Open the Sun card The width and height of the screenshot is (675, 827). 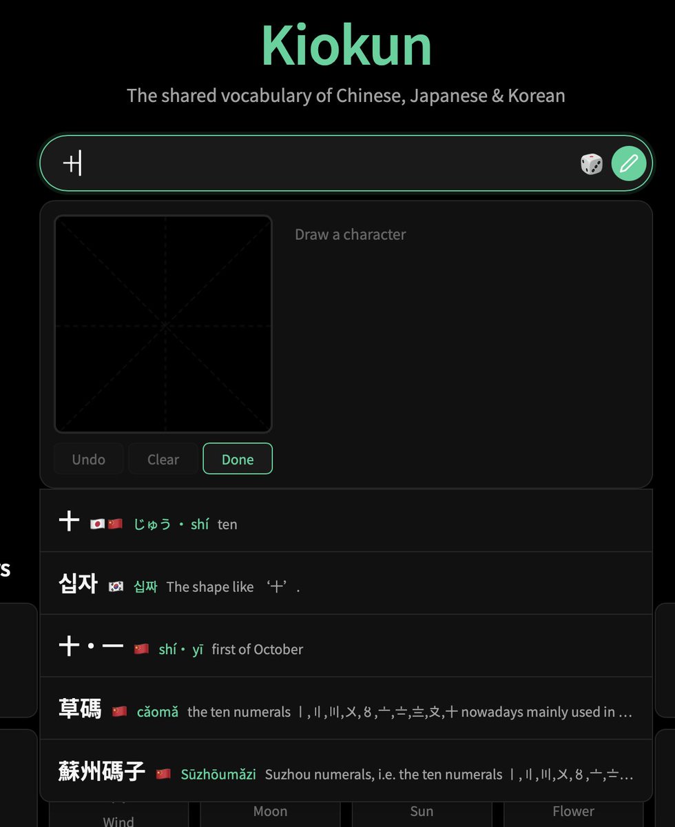click(422, 812)
